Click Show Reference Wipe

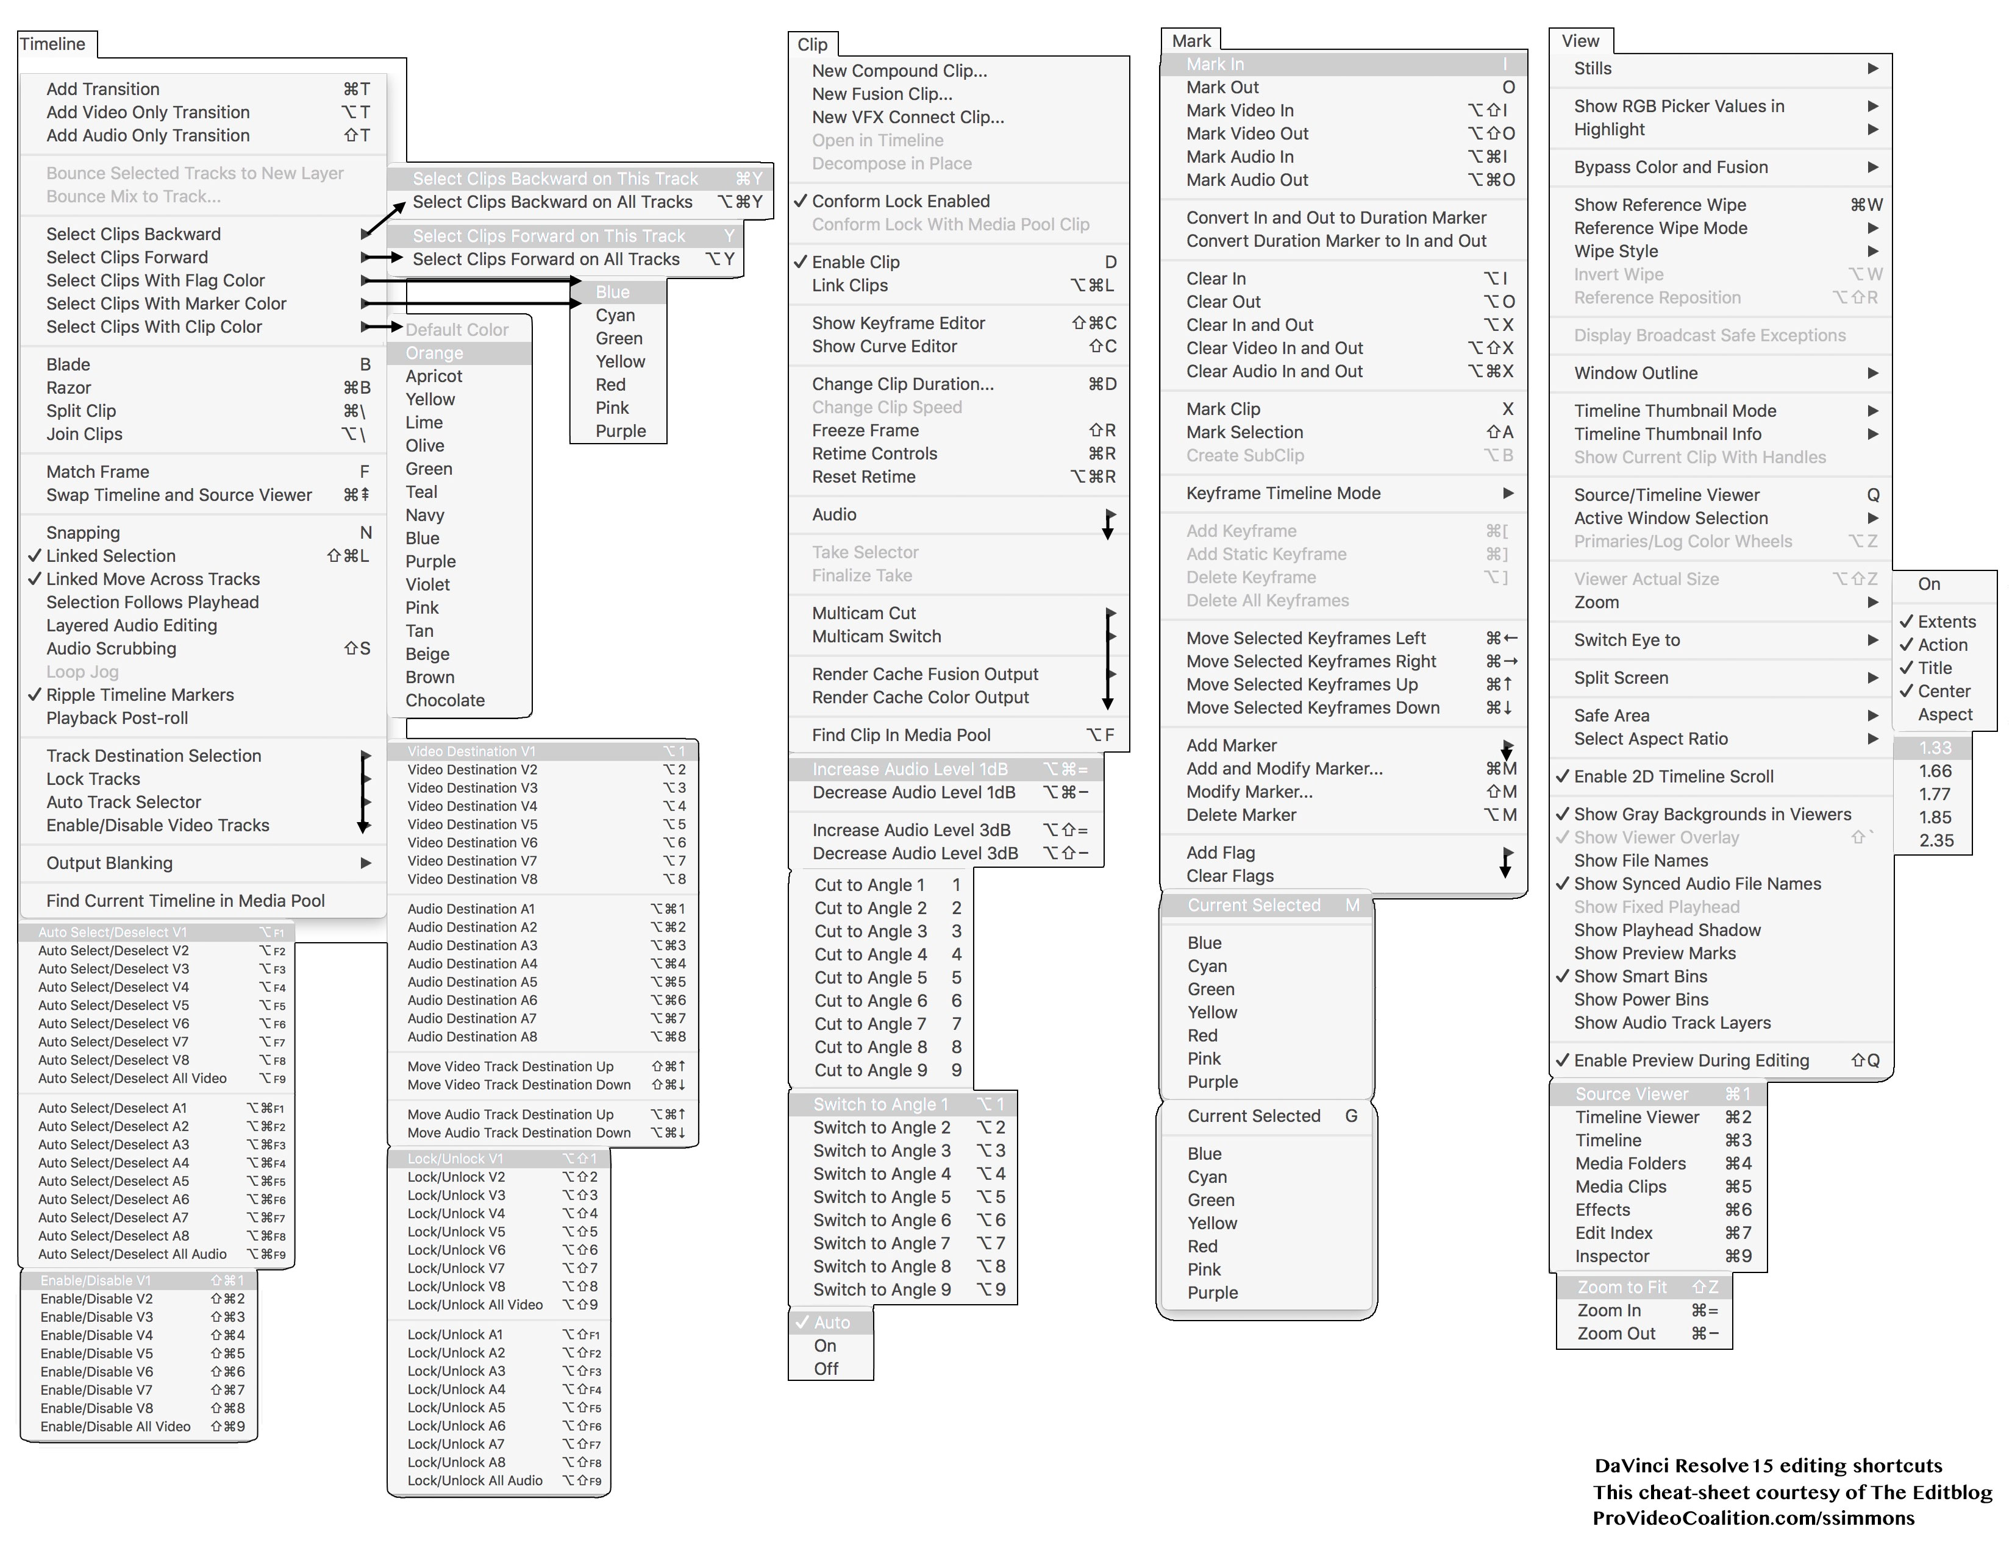point(1721,204)
